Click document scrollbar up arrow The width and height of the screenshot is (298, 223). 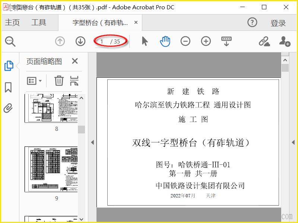click(x=285, y=60)
